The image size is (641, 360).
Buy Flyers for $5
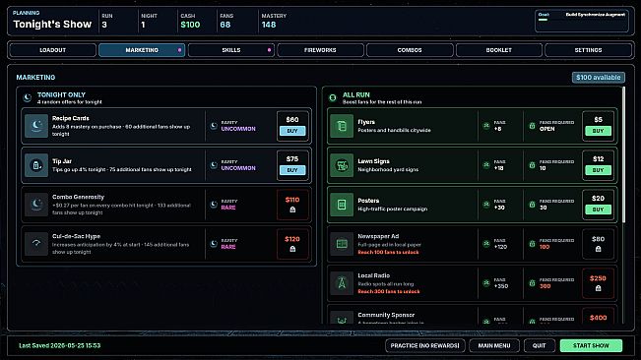(598, 131)
